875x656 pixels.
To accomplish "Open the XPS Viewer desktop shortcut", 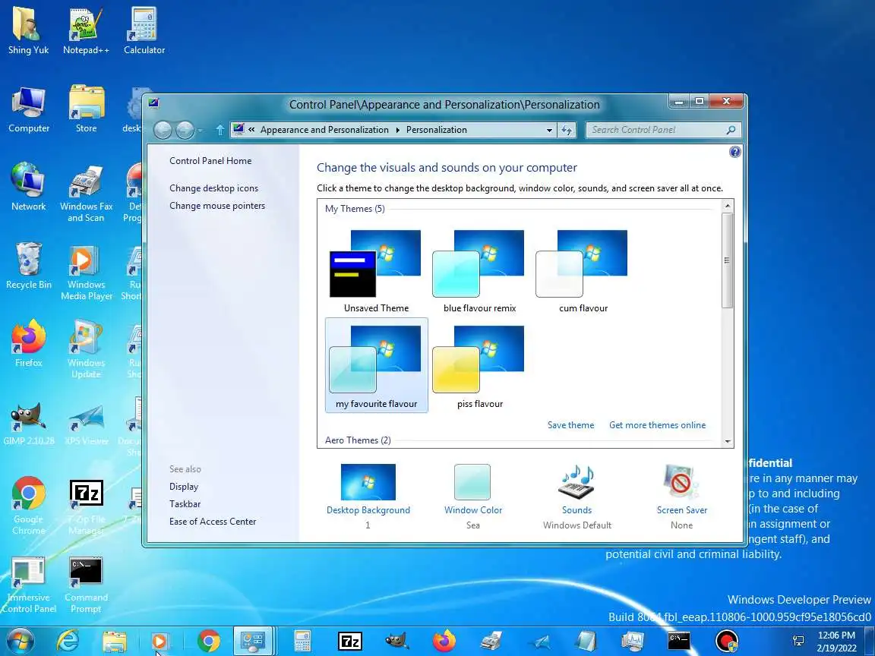I will (x=87, y=423).
